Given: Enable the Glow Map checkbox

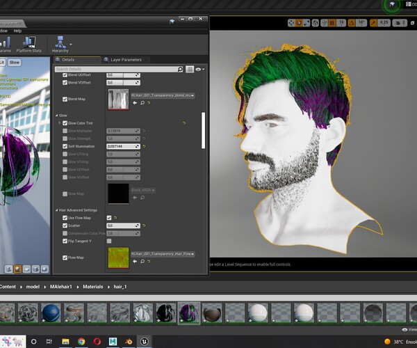Looking at the screenshot, I should click(65, 194).
